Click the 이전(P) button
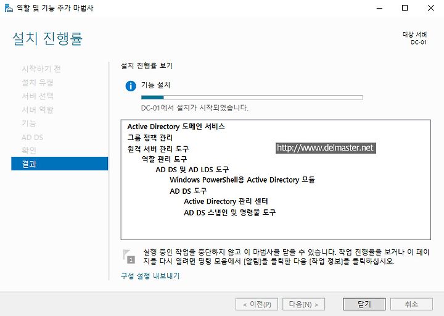 pyautogui.click(x=257, y=304)
